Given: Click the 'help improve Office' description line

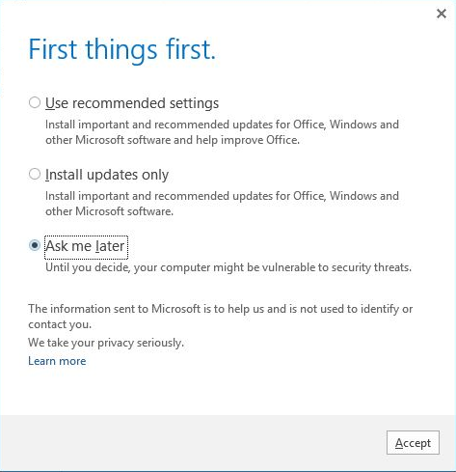Looking at the screenshot, I should [173, 140].
